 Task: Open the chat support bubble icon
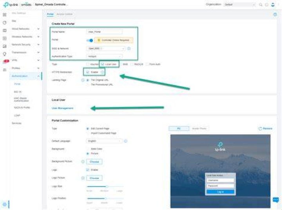276,200
